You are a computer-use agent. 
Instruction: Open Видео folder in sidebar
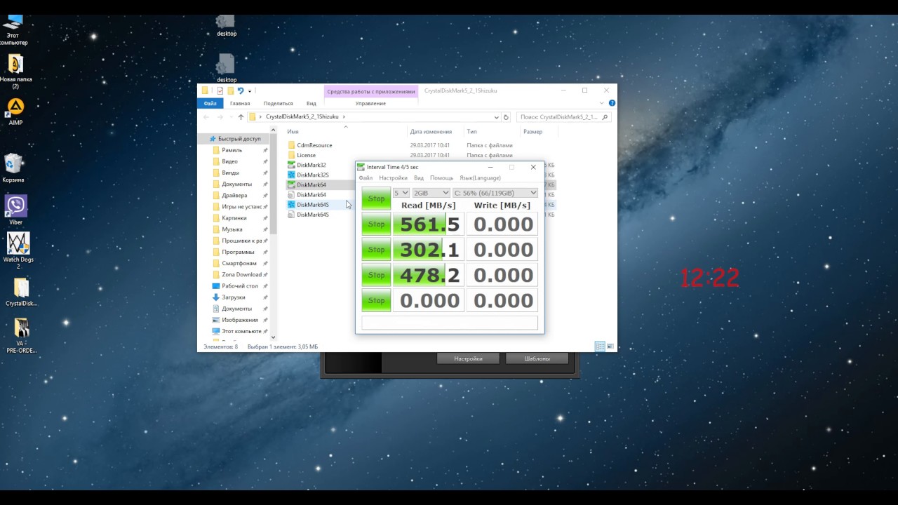pyautogui.click(x=230, y=161)
